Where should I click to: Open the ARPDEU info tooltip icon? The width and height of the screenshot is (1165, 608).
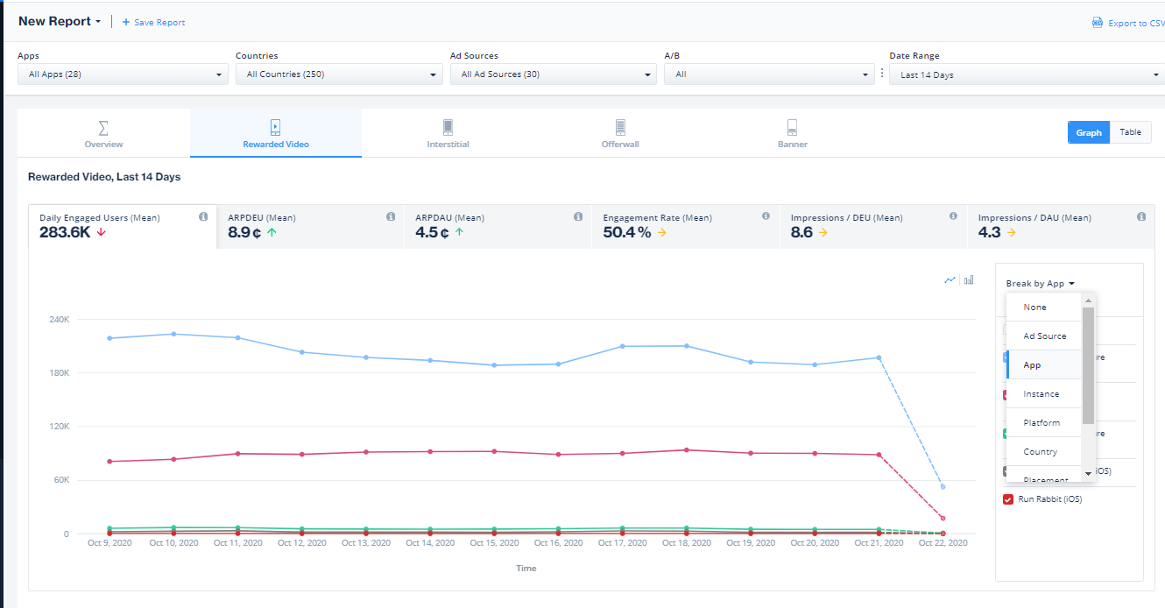click(x=389, y=215)
